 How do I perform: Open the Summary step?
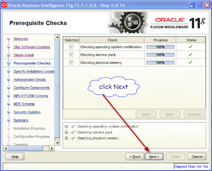(x=21, y=120)
